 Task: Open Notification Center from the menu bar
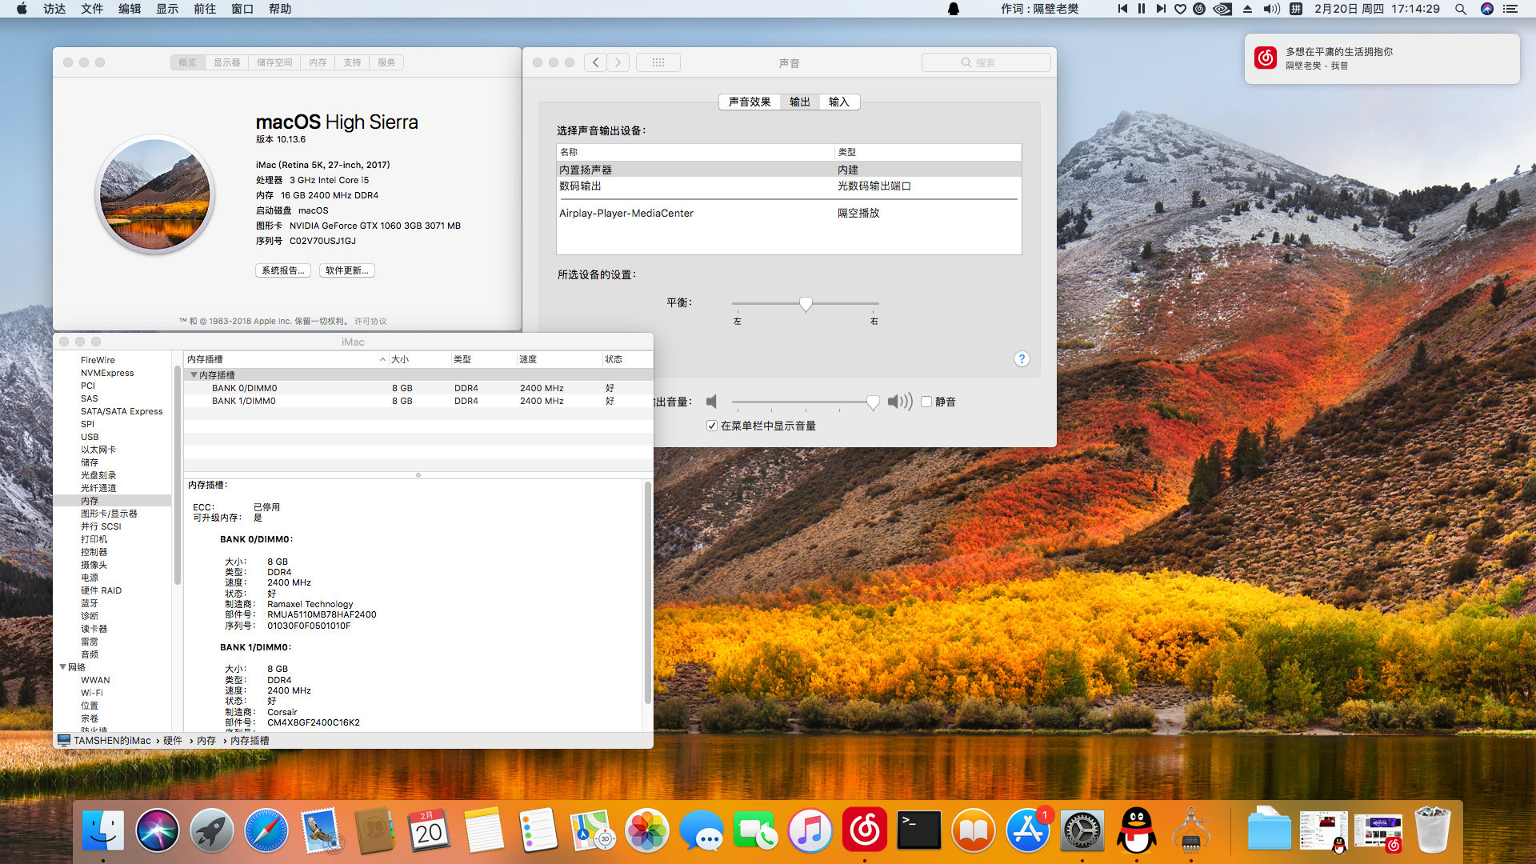1510,9
